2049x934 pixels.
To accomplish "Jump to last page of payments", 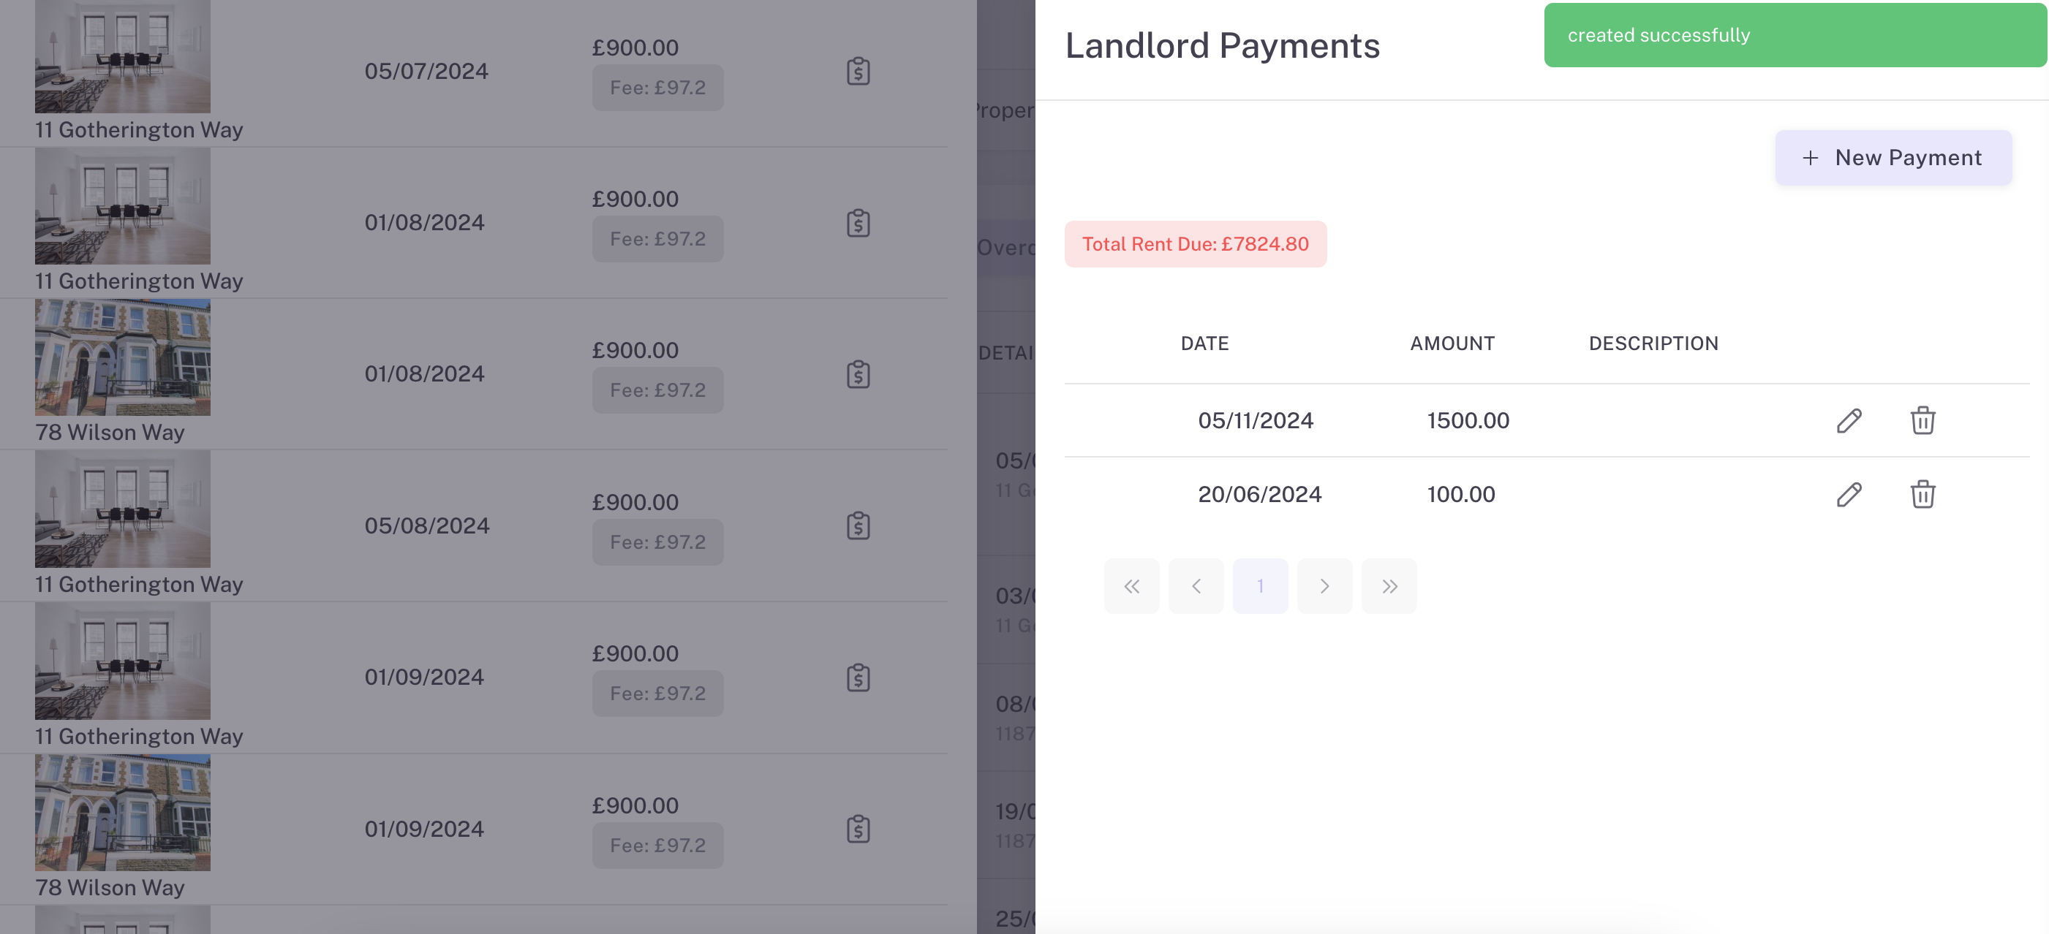I will click(x=1389, y=587).
